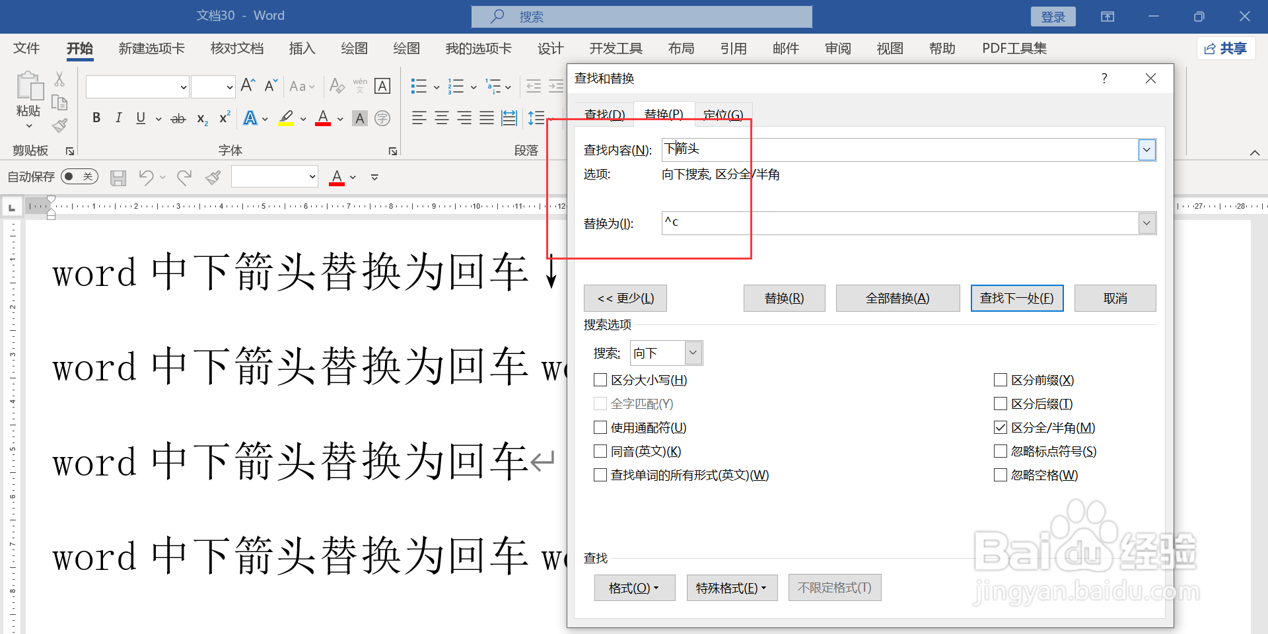Expand the 查找内容 dropdown arrow
The width and height of the screenshot is (1268, 634).
click(1147, 150)
